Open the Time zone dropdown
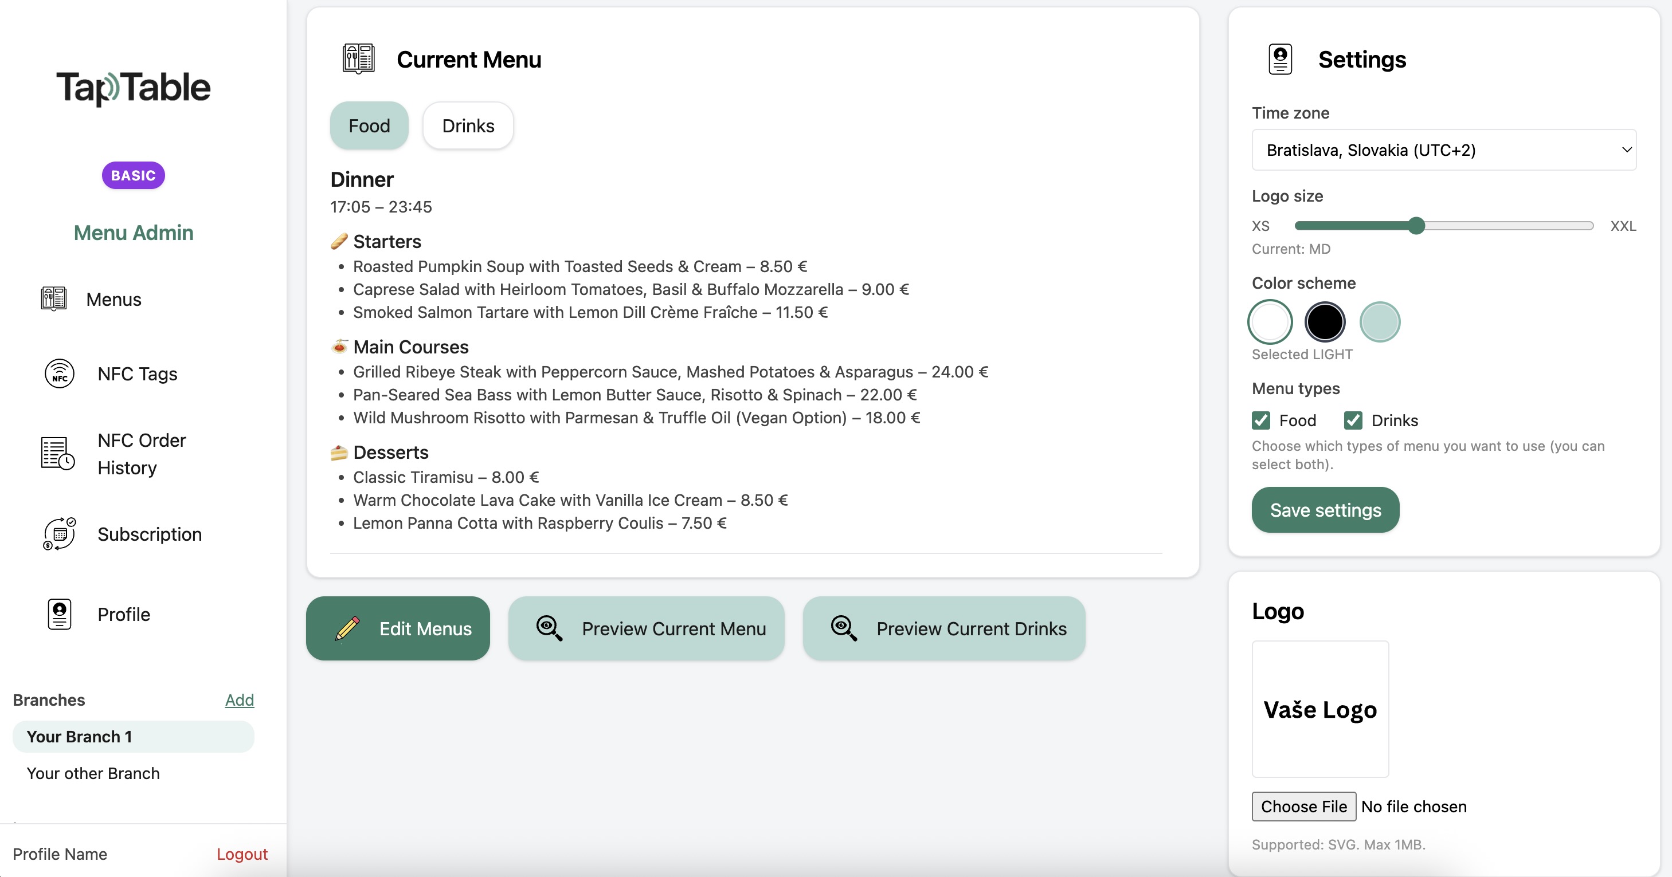Image resolution: width=1672 pixels, height=877 pixels. (1443, 150)
